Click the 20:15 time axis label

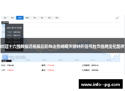[28, 60]
